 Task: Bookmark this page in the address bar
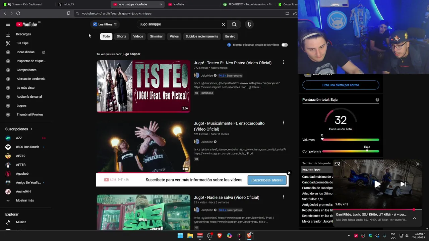(x=68, y=13)
